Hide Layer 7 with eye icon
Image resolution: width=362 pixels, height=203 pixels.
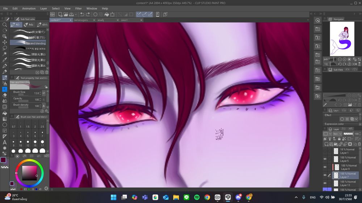pos(325,175)
